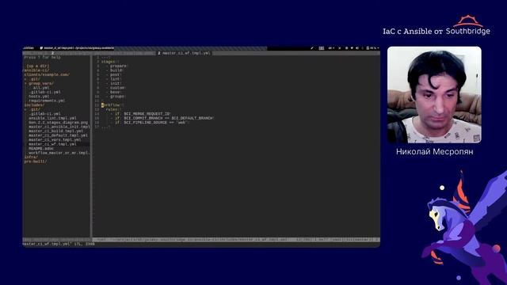Click the 'Press ? for help' hint line
Viewport: 507px width, 285px height.
42,57
